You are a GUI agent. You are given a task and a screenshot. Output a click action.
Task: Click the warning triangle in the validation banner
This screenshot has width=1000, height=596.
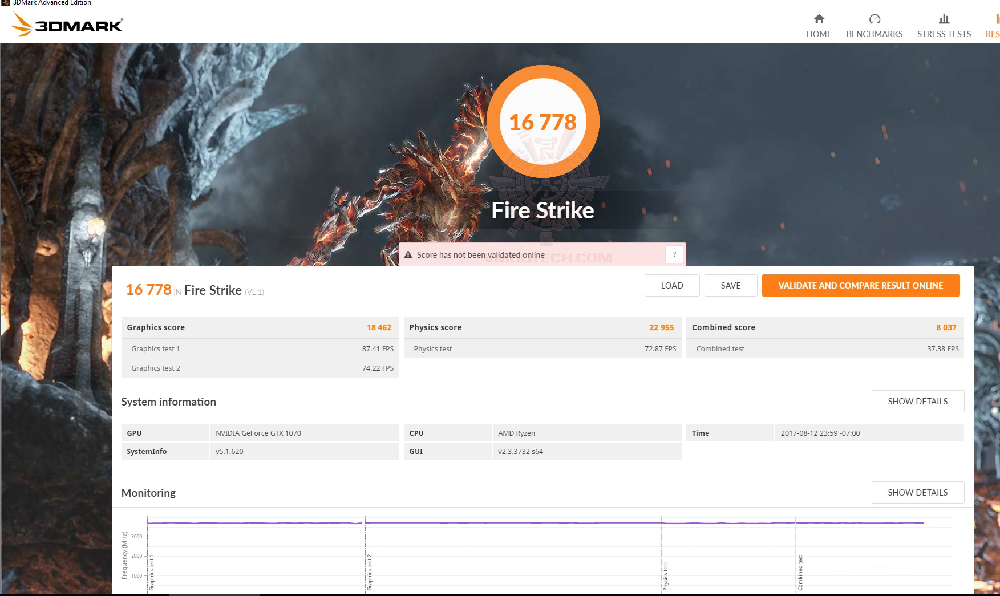click(408, 254)
